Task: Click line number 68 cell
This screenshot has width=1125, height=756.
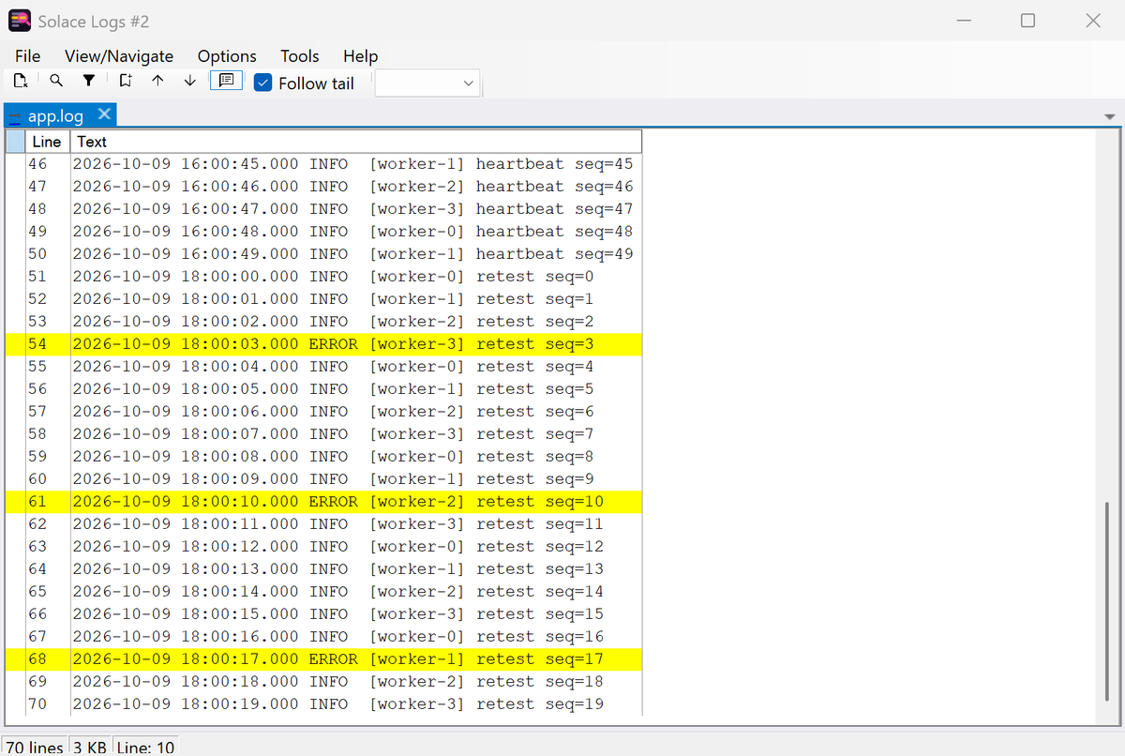Action: coord(48,659)
